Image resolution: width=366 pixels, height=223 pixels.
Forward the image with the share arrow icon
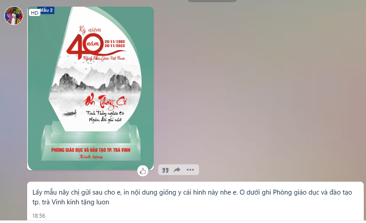[x=177, y=170]
